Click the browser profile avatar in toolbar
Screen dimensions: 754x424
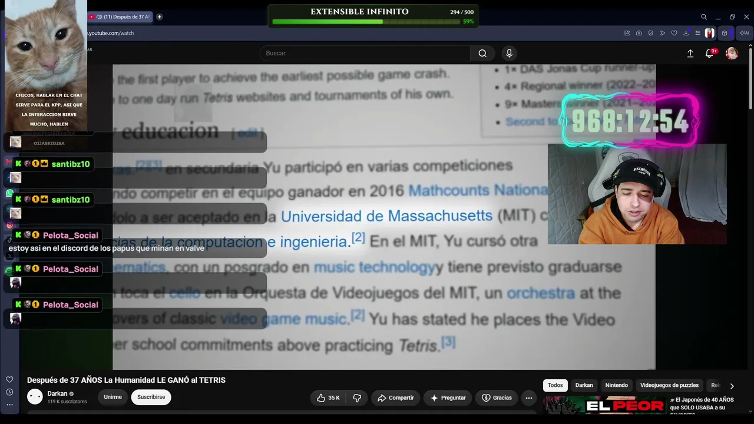710,33
